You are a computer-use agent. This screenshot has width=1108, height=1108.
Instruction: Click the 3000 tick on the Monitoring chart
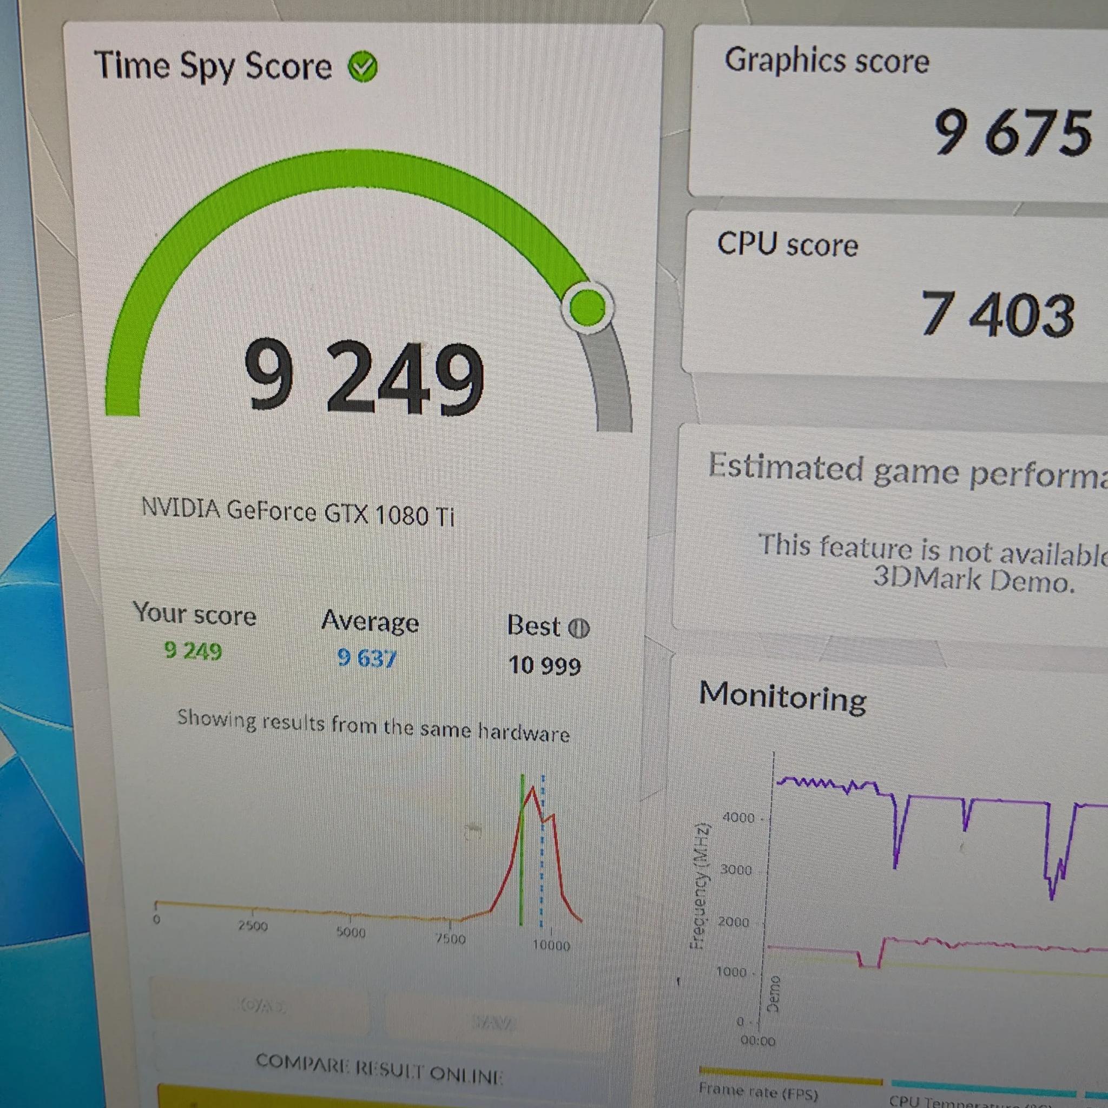[x=736, y=870]
